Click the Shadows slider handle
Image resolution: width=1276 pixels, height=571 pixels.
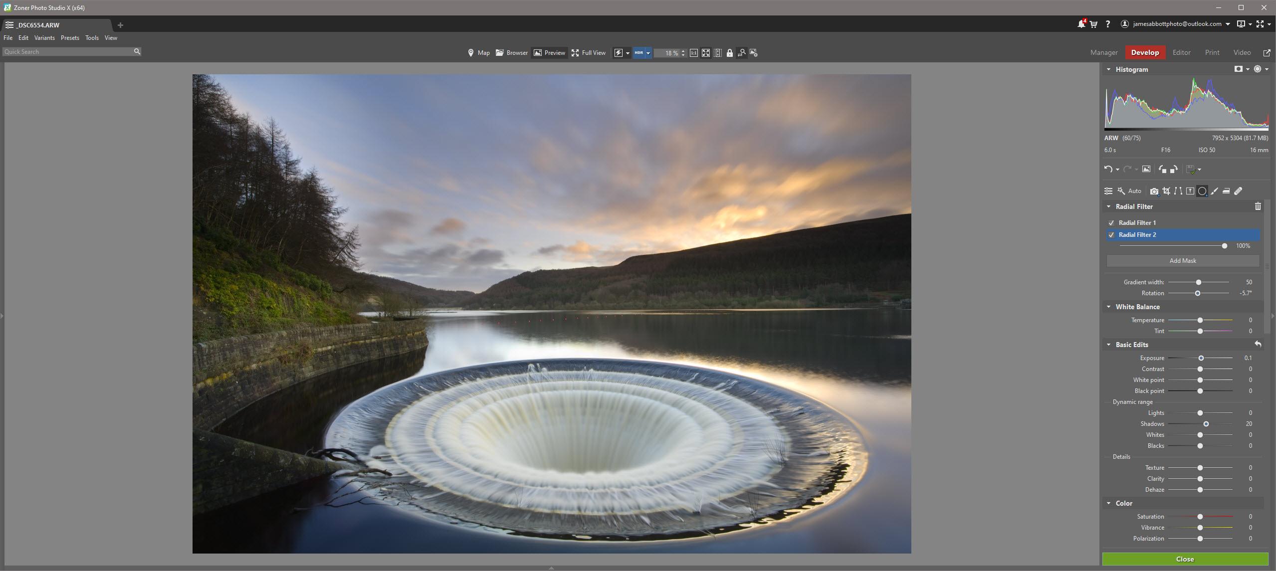pyautogui.click(x=1206, y=424)
